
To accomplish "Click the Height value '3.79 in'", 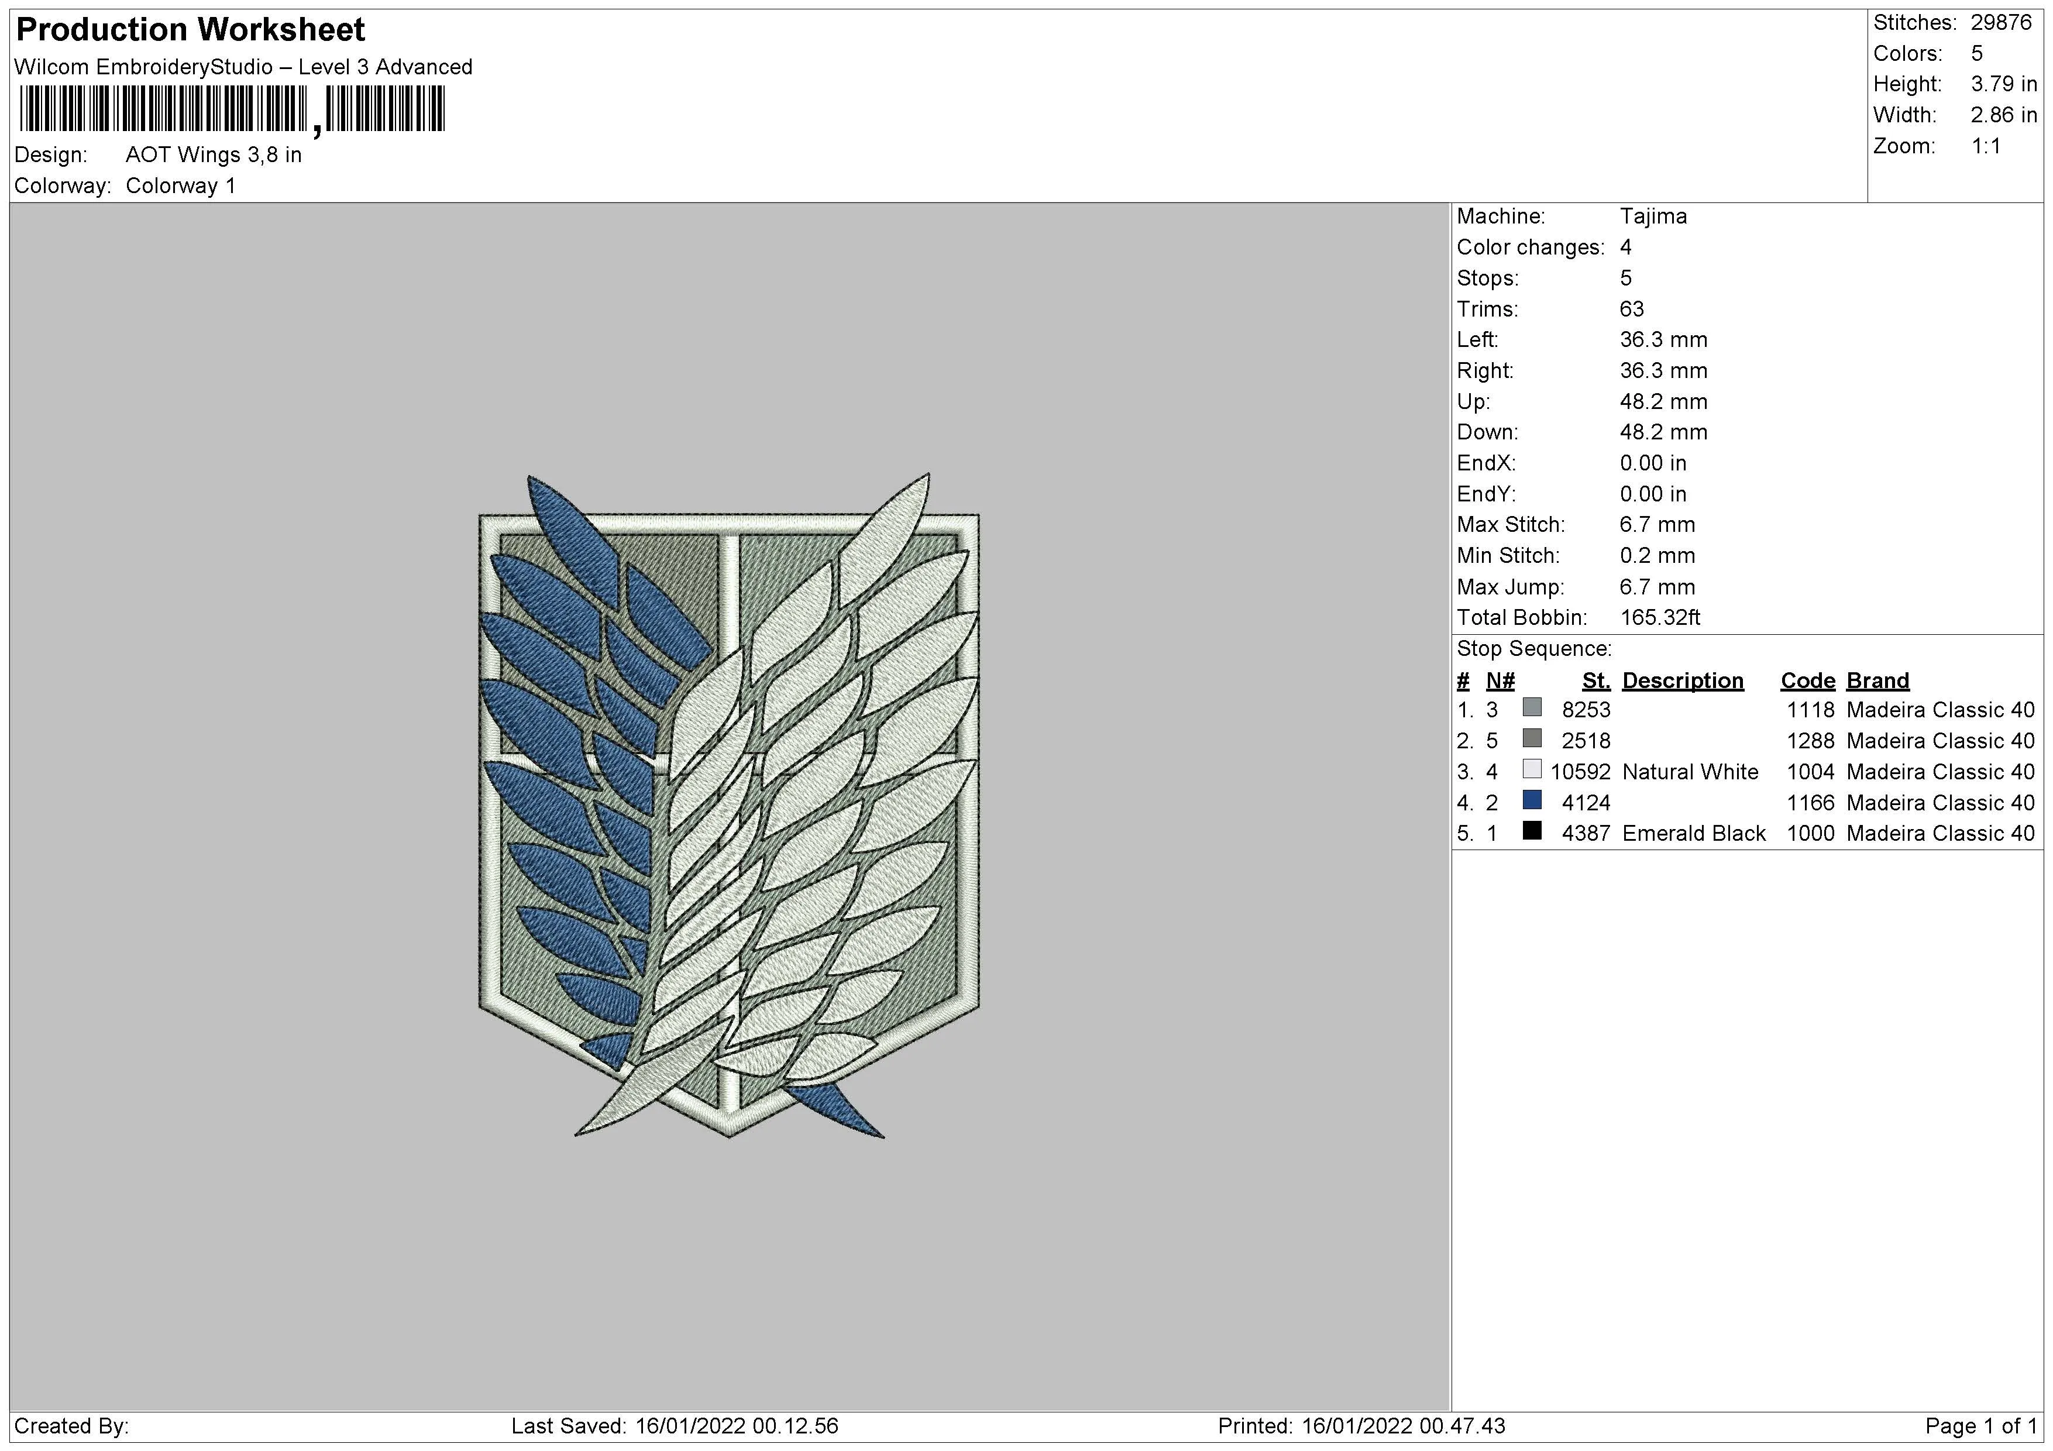I will [2004, 84].
